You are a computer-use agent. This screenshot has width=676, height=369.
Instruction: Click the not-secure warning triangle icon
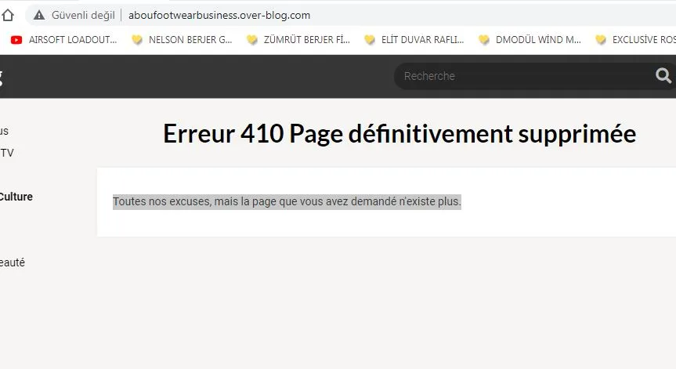[x=39, y=15]
